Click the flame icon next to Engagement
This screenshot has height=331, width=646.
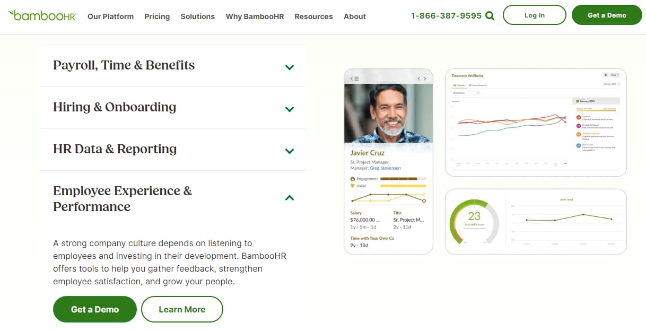352,179
